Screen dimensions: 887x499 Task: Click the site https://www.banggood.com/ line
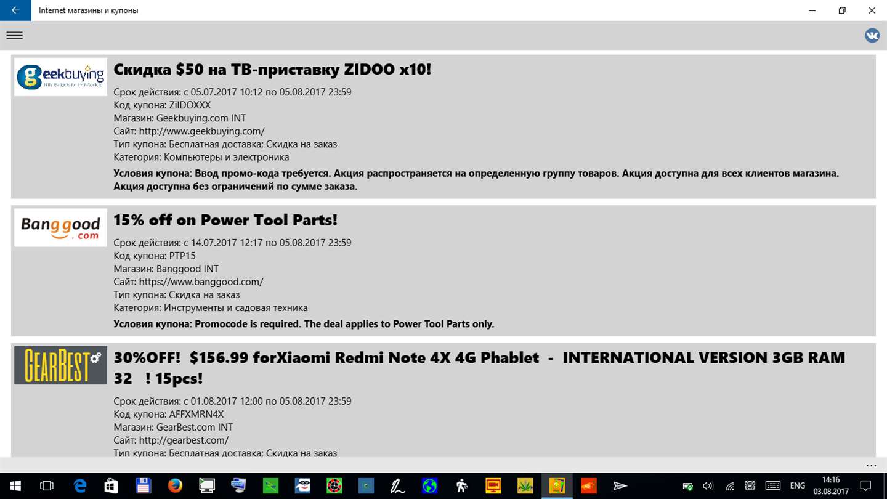pyautogui.click(x=188, y=282)
